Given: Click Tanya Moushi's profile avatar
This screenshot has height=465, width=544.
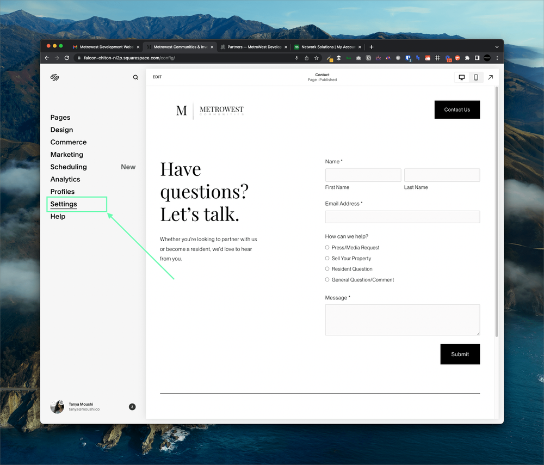Looking at the screenshot, I should (x=57, y=407).
